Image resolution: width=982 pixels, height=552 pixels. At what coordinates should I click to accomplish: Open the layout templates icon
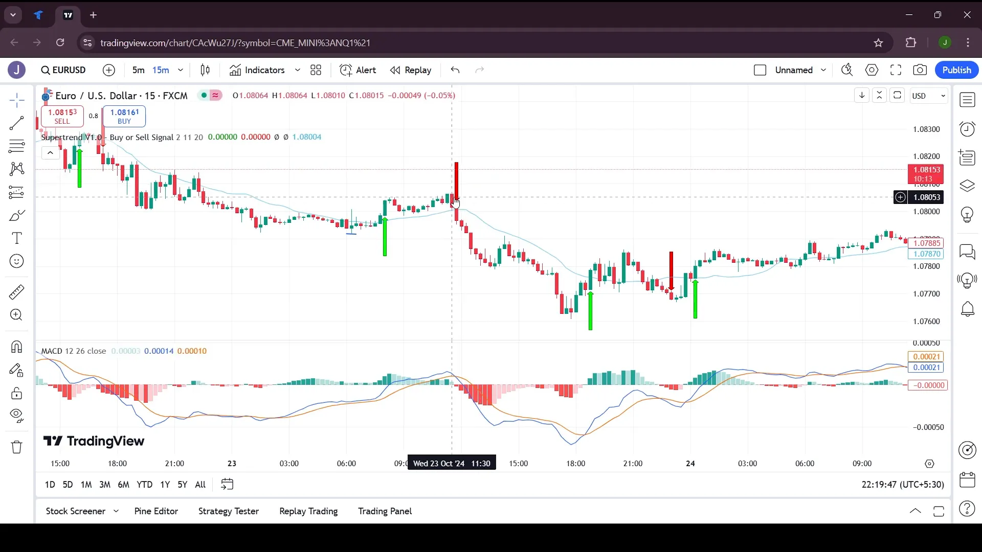[x=315, y=70]
